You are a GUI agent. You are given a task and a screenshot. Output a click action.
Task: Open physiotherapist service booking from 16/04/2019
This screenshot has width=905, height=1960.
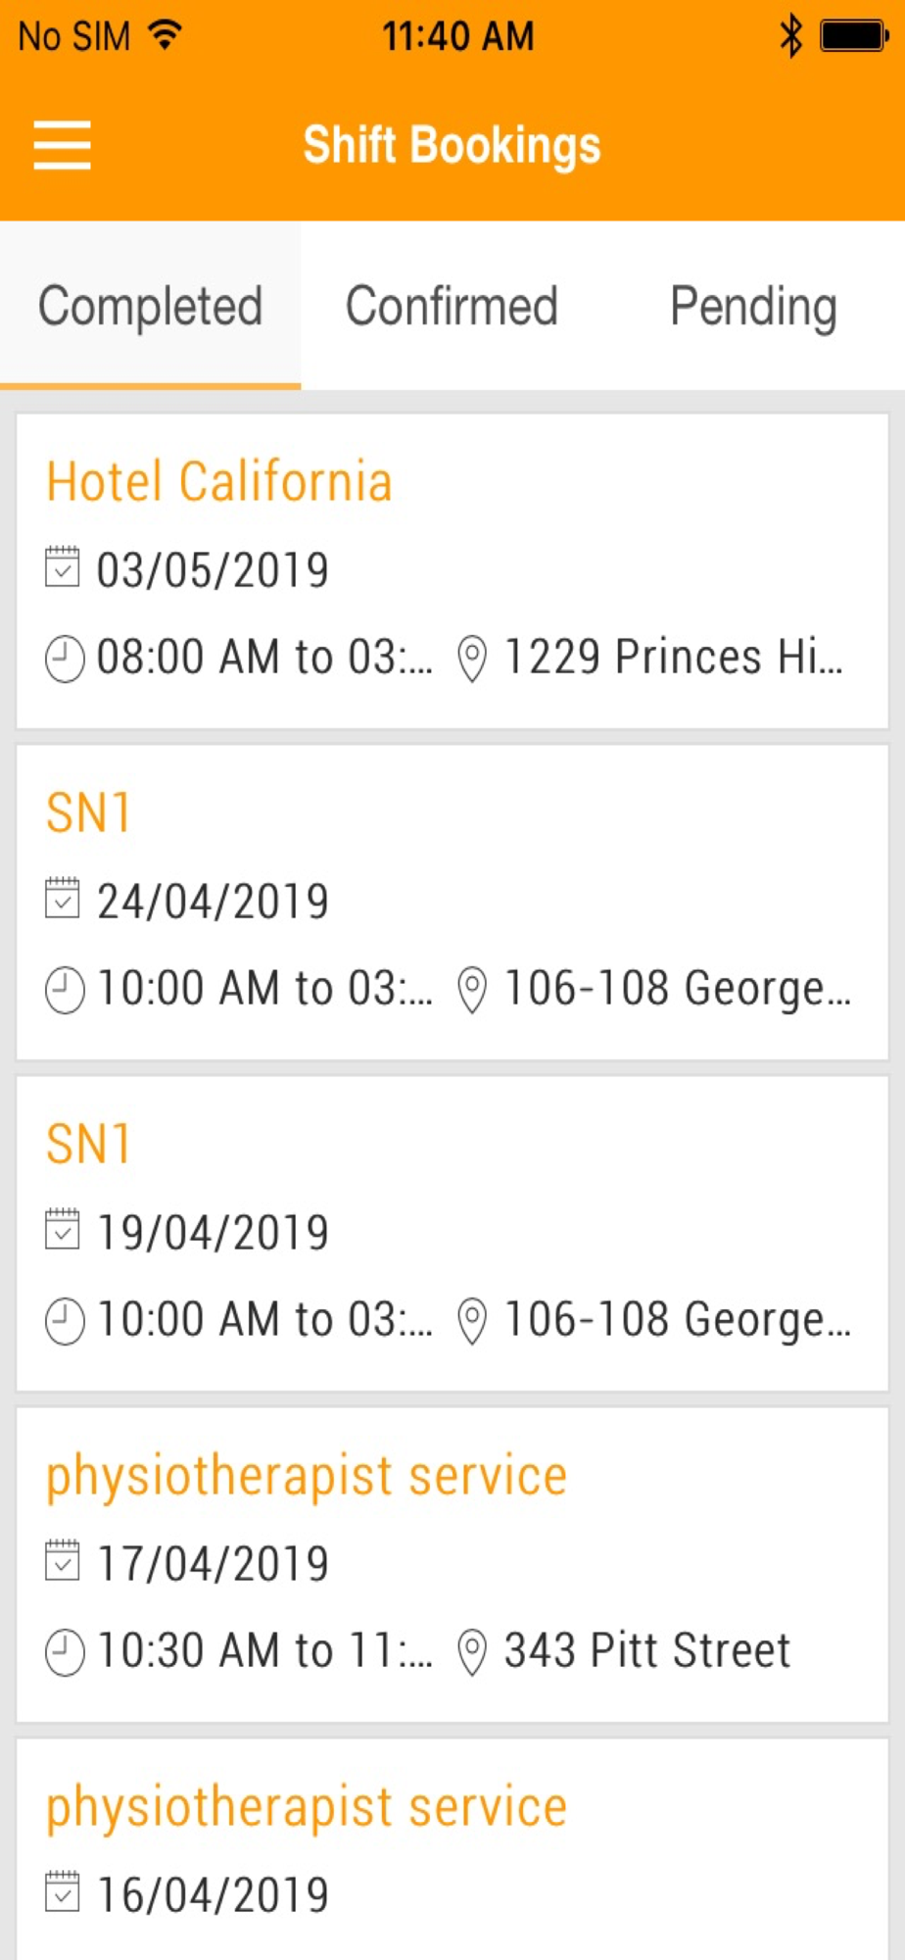click(x=452, y=1850)
